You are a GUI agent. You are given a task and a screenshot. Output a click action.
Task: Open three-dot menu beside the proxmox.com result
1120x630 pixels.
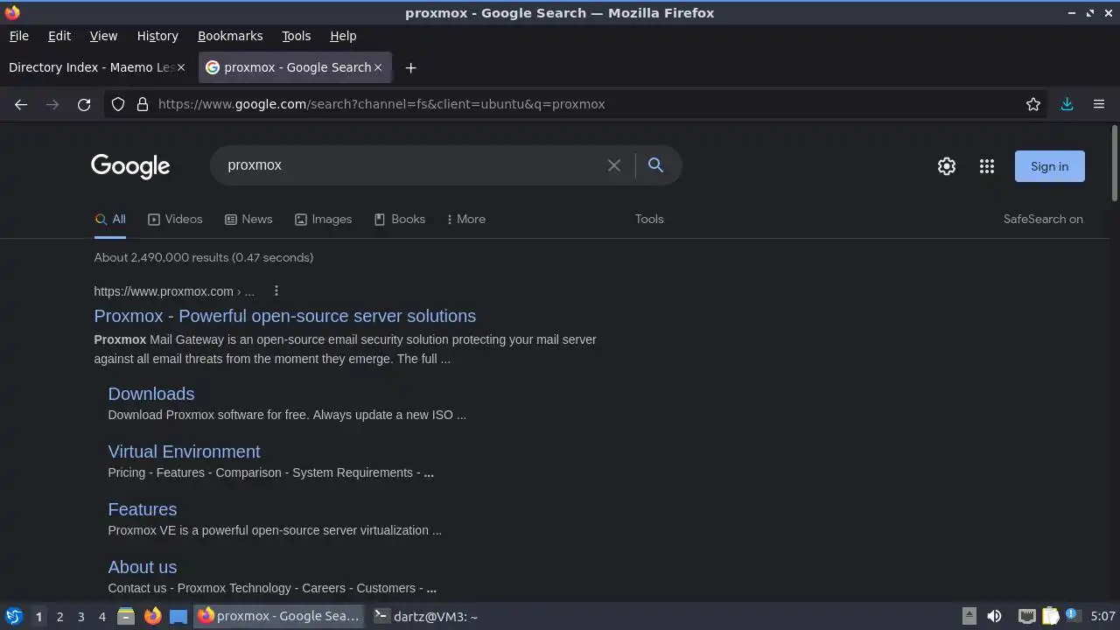pyautogui.click(x=276, y=290)
